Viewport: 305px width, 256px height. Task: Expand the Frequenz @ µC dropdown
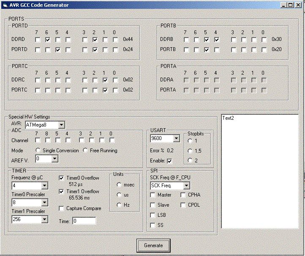pos(44,186)
